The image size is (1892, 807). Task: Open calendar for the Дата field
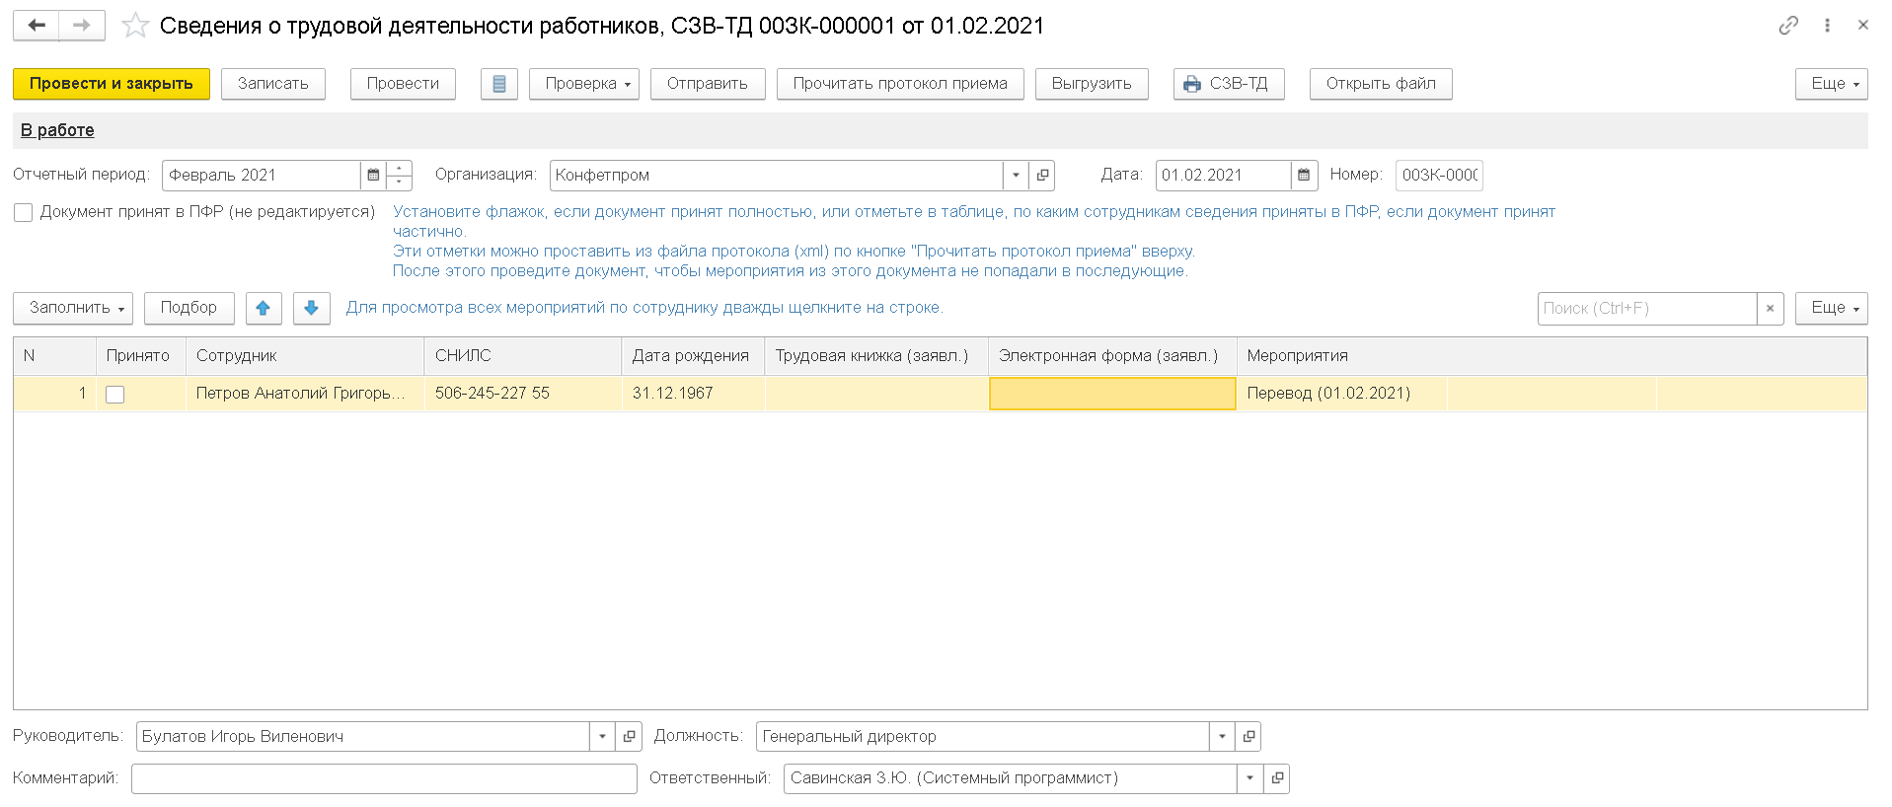pos(1304,175)
